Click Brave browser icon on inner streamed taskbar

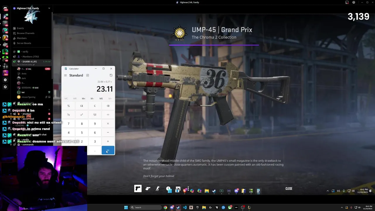(185, 191)
